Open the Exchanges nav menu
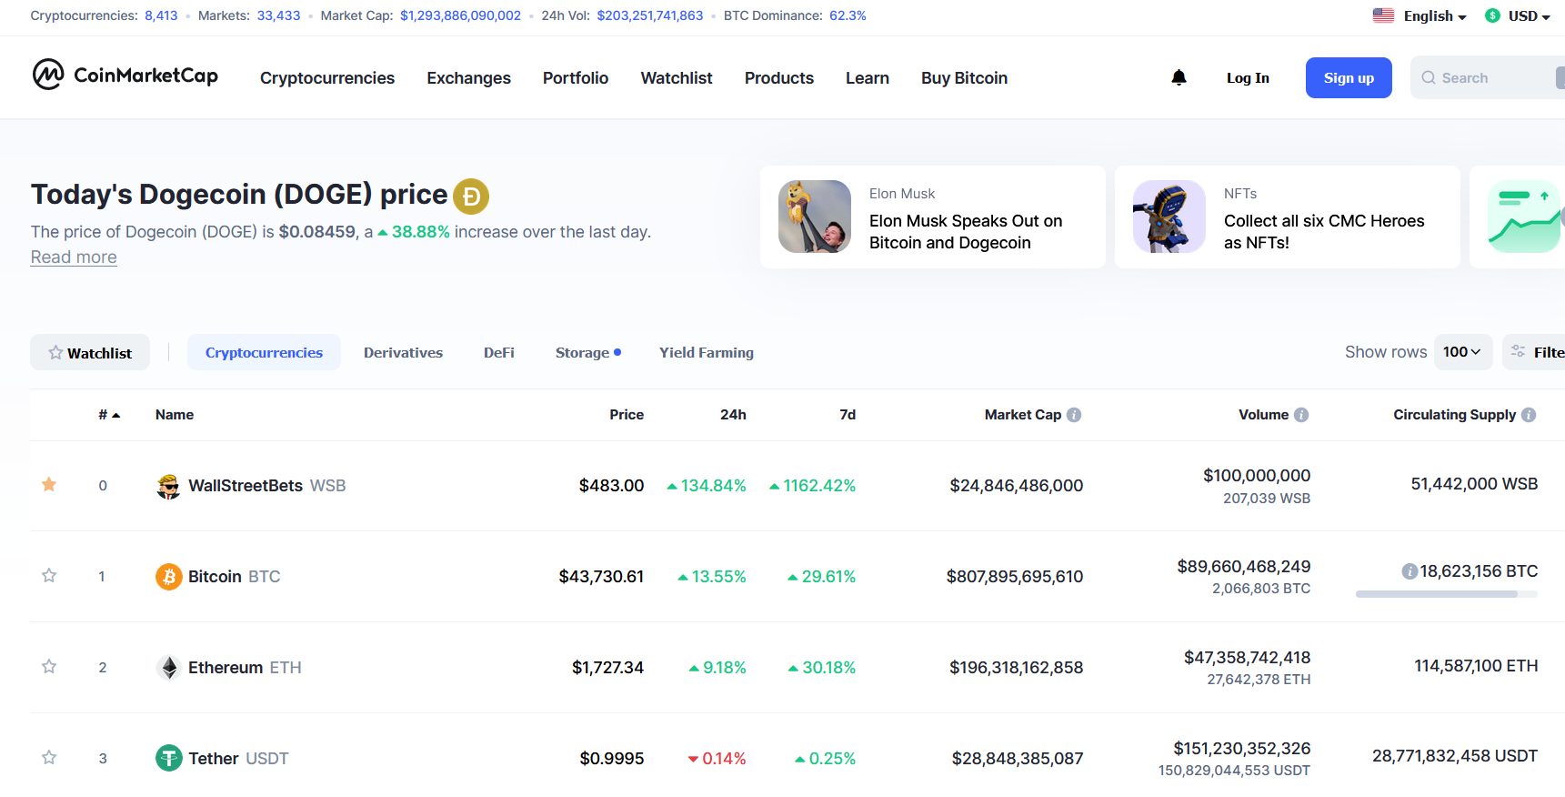The width and height of the screenshot is (1565, 797). tap(469, 78)
